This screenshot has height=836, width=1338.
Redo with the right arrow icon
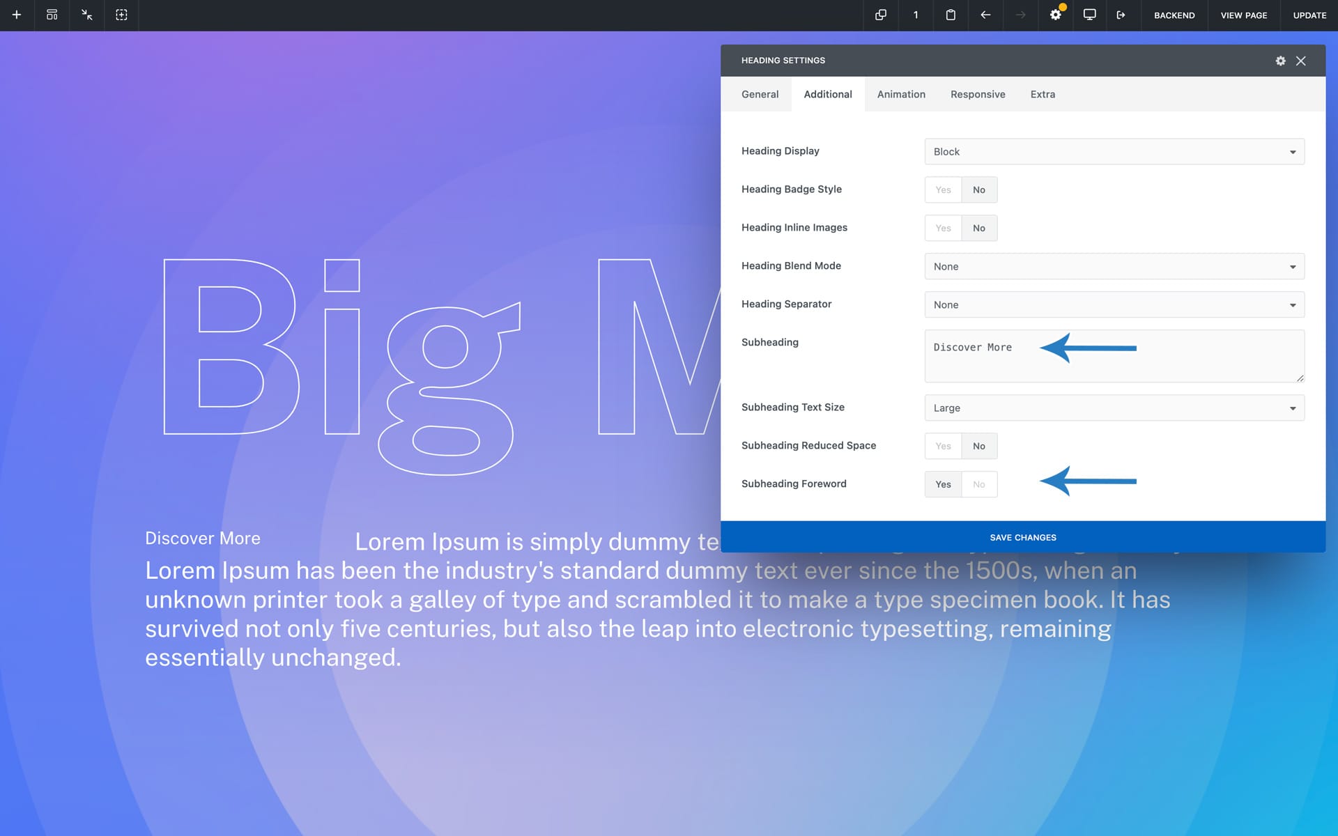[x=1020, y=15]
